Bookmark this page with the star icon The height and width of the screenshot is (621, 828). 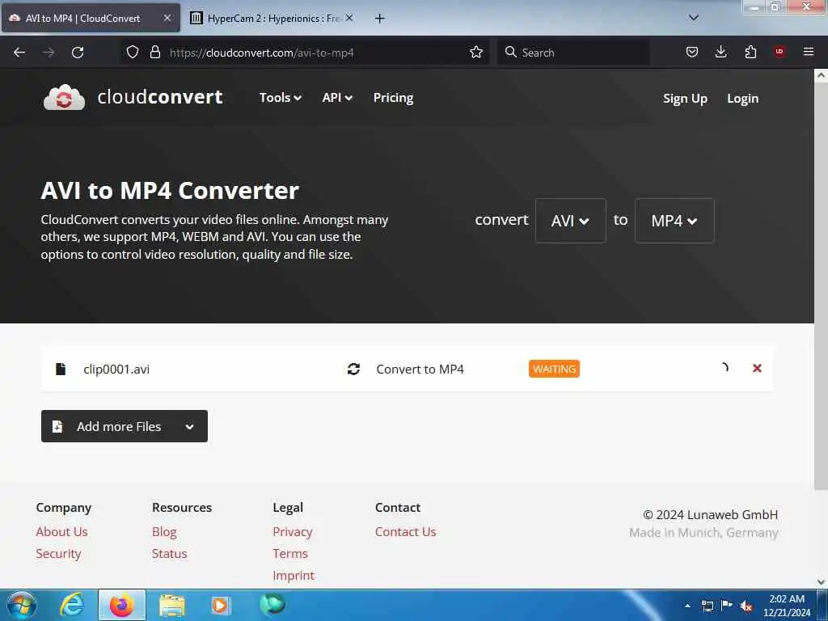[476, 53]
